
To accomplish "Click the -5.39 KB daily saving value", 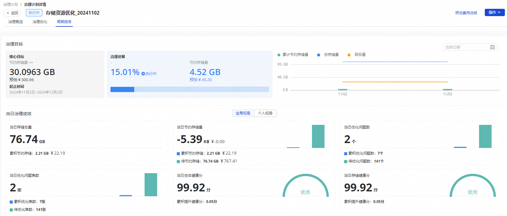I will [193, 139].
